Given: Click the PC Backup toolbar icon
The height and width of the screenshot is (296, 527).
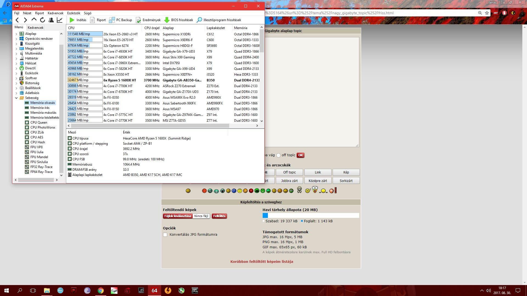Looking at the screenshot, I should point(112,20).
